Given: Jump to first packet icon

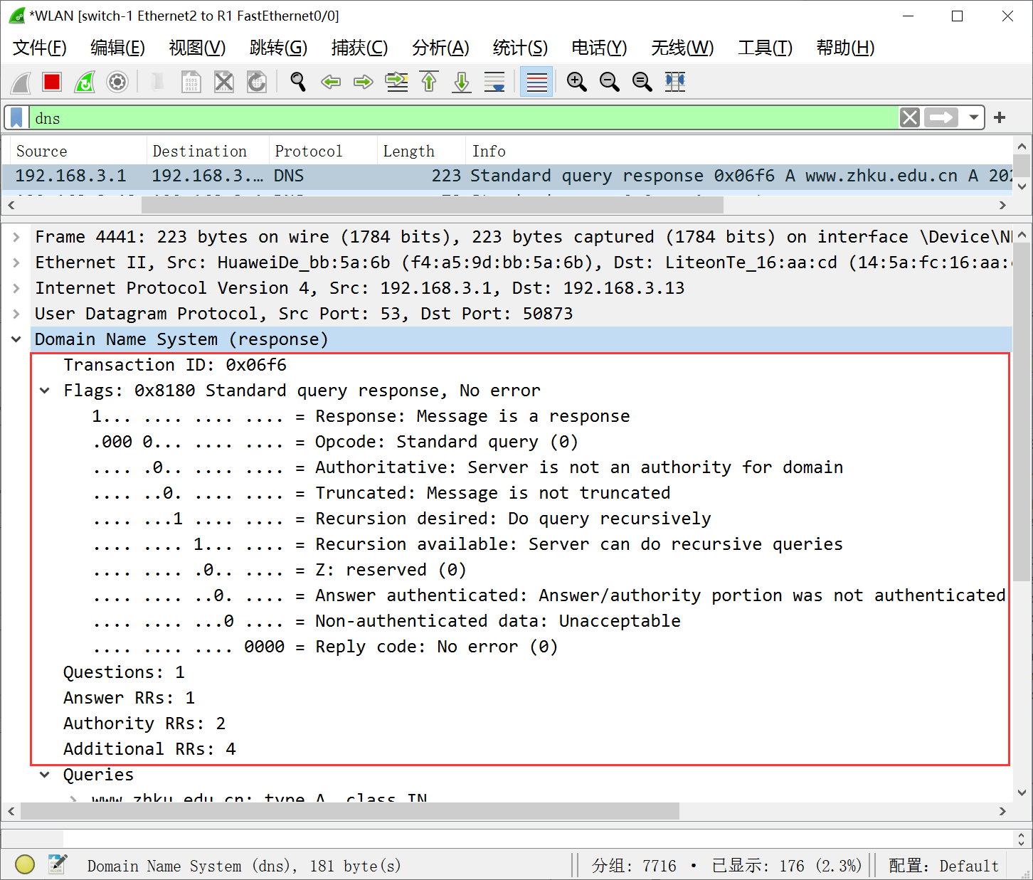Looking at the screenshot, I should 429,83.
